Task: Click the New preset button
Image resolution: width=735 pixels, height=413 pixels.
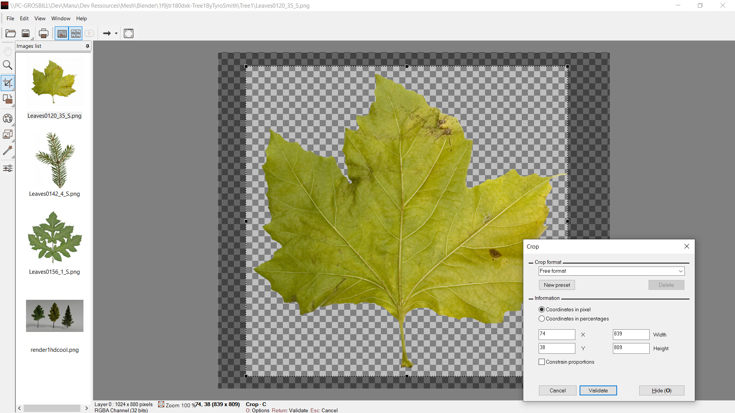Action: point(557,285)
